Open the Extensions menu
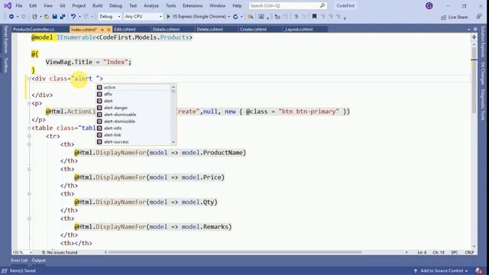489x275 pixels. pyautogui.click(x=193, y=5)
